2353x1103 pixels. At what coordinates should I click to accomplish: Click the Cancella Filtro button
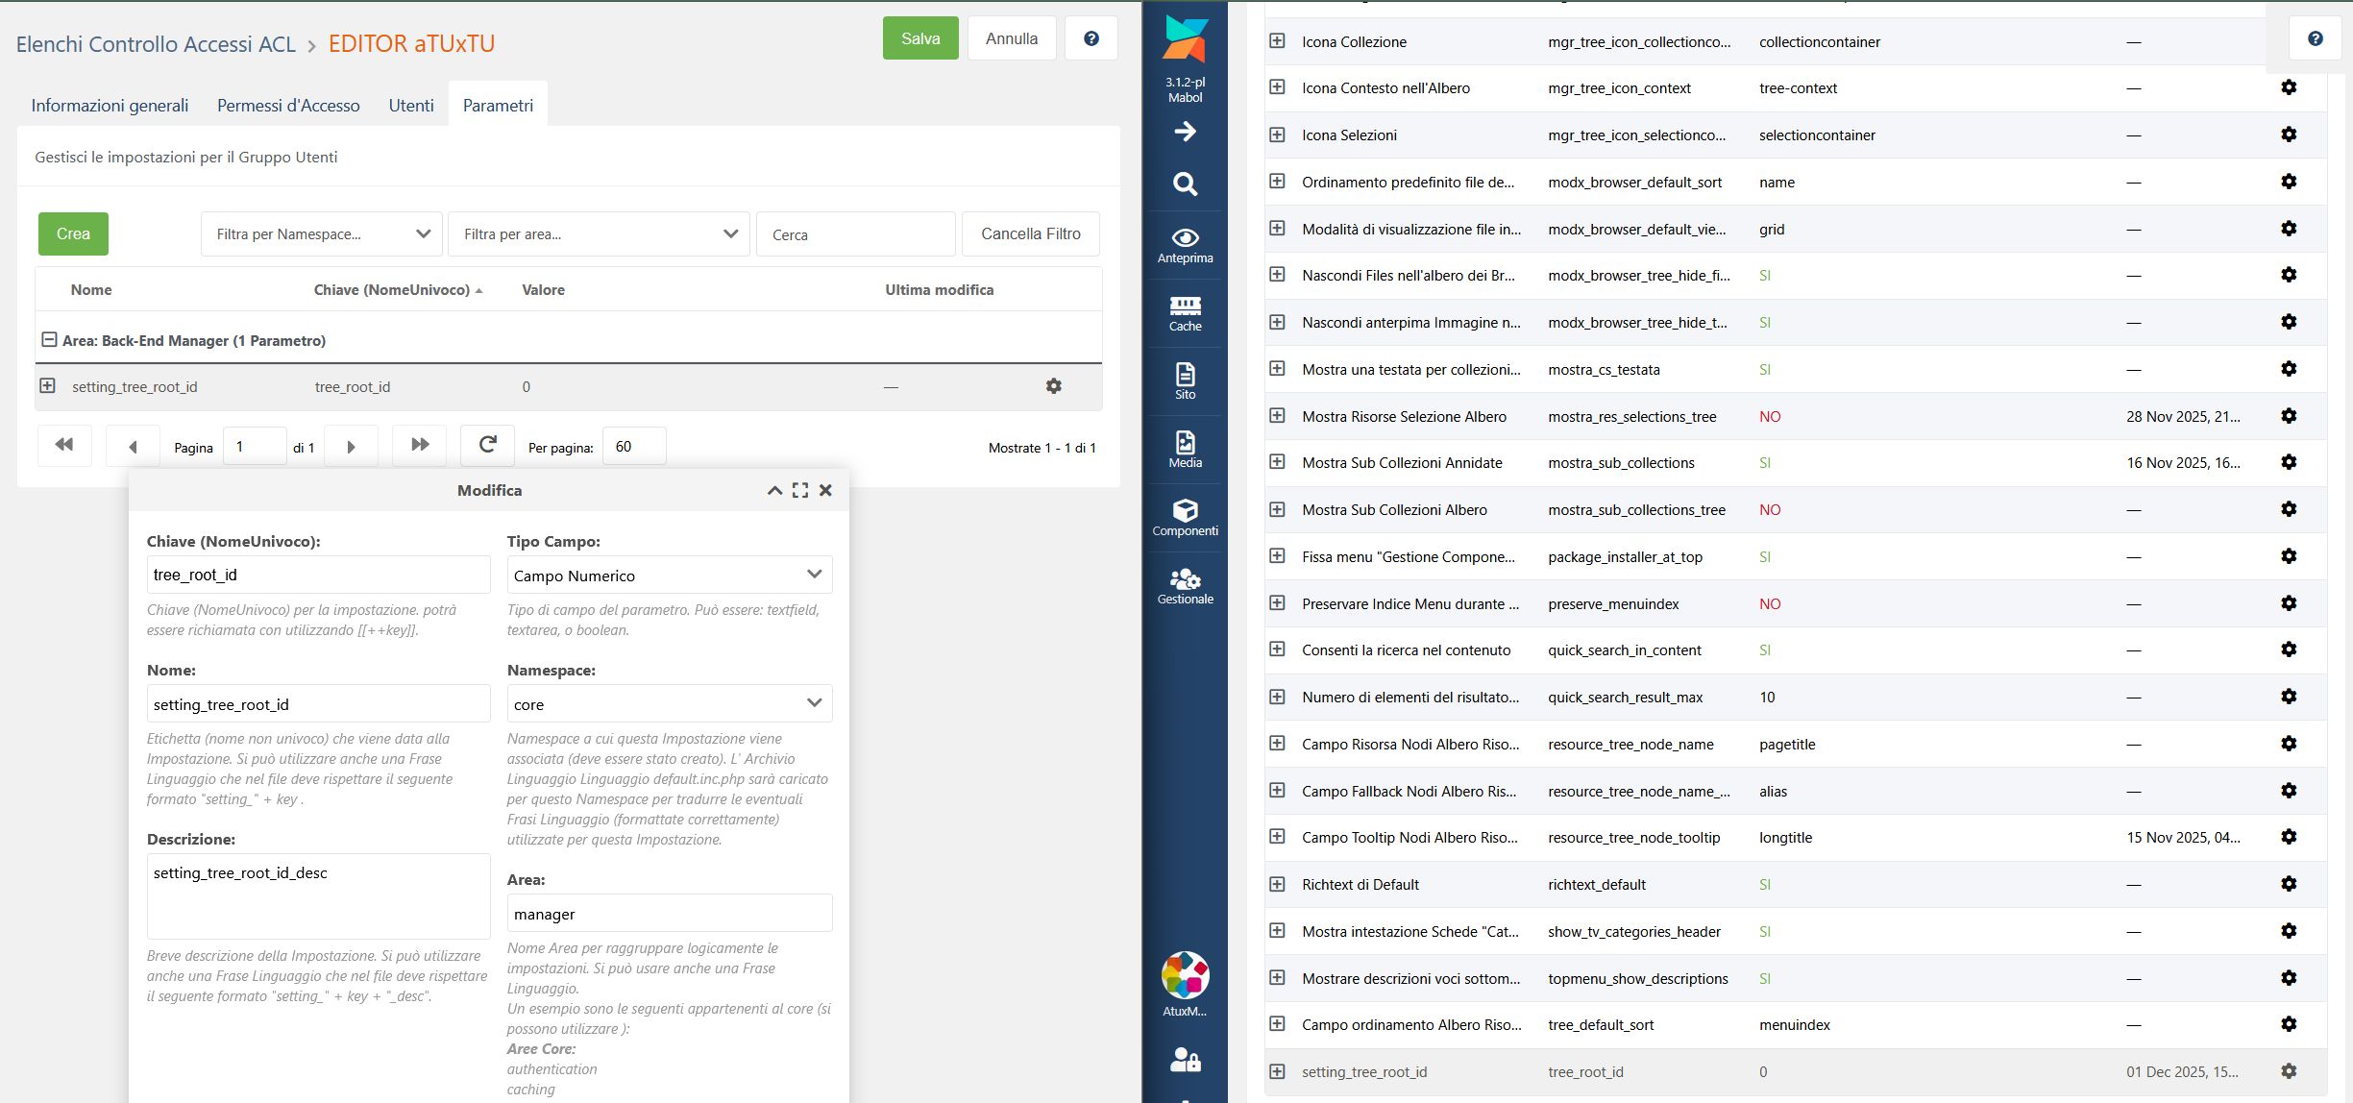tap(1030, 234)
